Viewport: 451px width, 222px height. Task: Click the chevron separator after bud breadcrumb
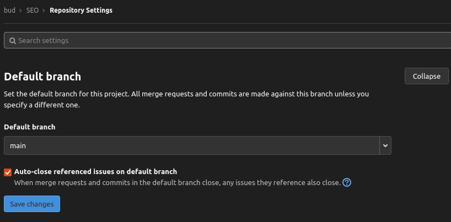coord(21,10)
